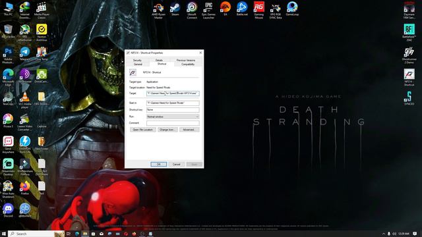Select Wondershare Filmora desktop icon
This screenshot has width=422, height=237.
pyautogui.click(x=25, y=167)
